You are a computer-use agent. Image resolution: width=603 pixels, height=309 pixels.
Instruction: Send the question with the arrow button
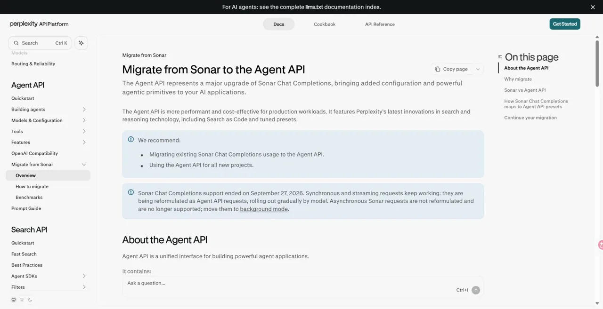[x=476, y=290]
